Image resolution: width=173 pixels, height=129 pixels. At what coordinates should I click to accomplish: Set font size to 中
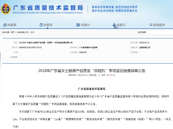tap(111, 75)
